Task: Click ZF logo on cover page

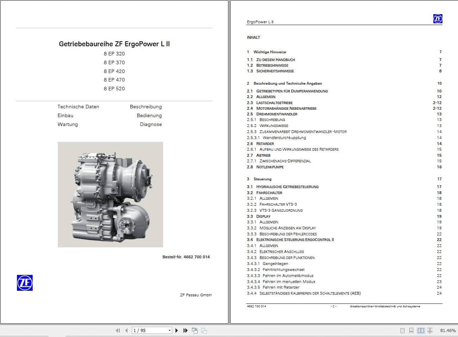Action: pos(25,283)
